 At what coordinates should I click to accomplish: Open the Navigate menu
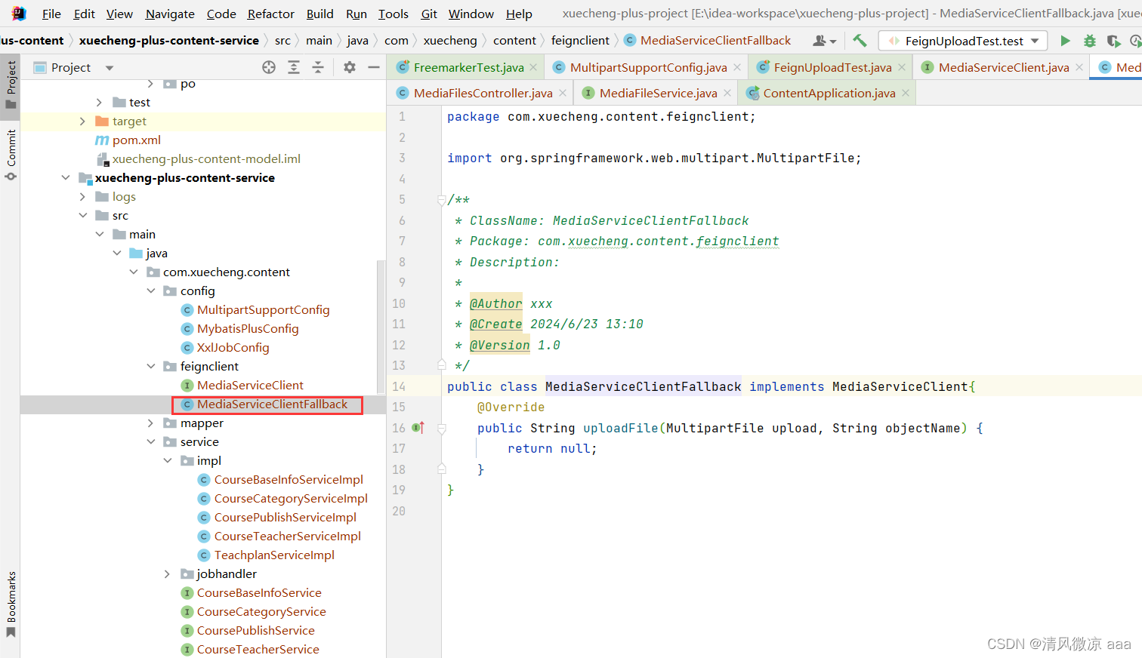[170, 14]
